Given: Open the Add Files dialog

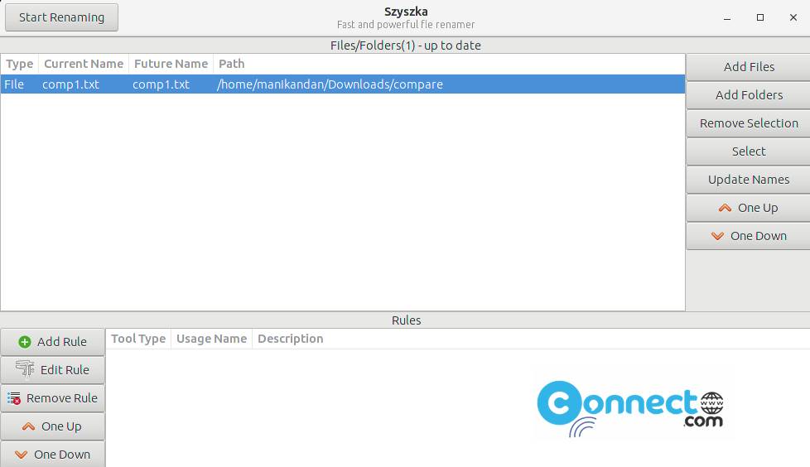Looking at the screenshot, I should pos(749,67).
